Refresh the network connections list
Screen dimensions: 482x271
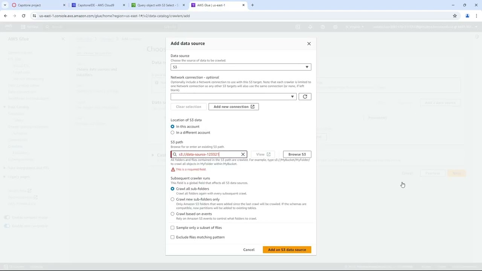tap(305, 97)
